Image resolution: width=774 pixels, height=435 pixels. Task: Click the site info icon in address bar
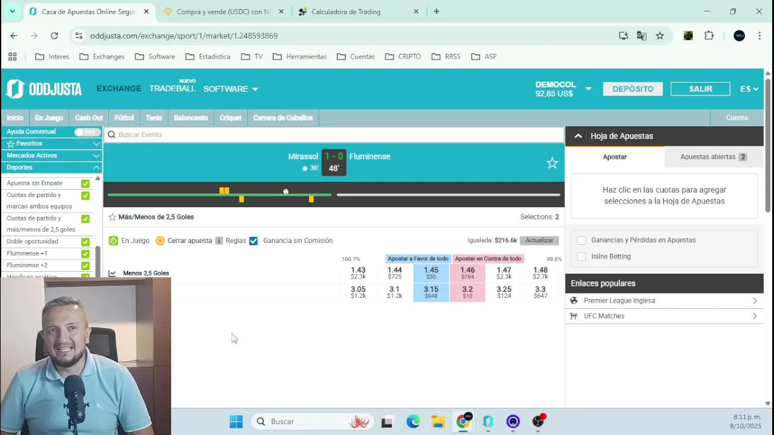pyautogui.click(x=79, y=36)
